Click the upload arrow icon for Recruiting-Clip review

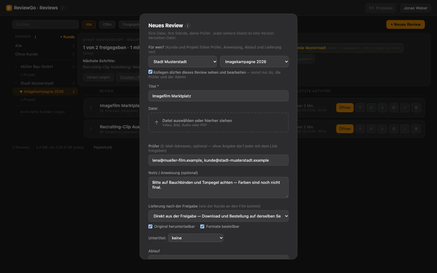tap(360, 129)
